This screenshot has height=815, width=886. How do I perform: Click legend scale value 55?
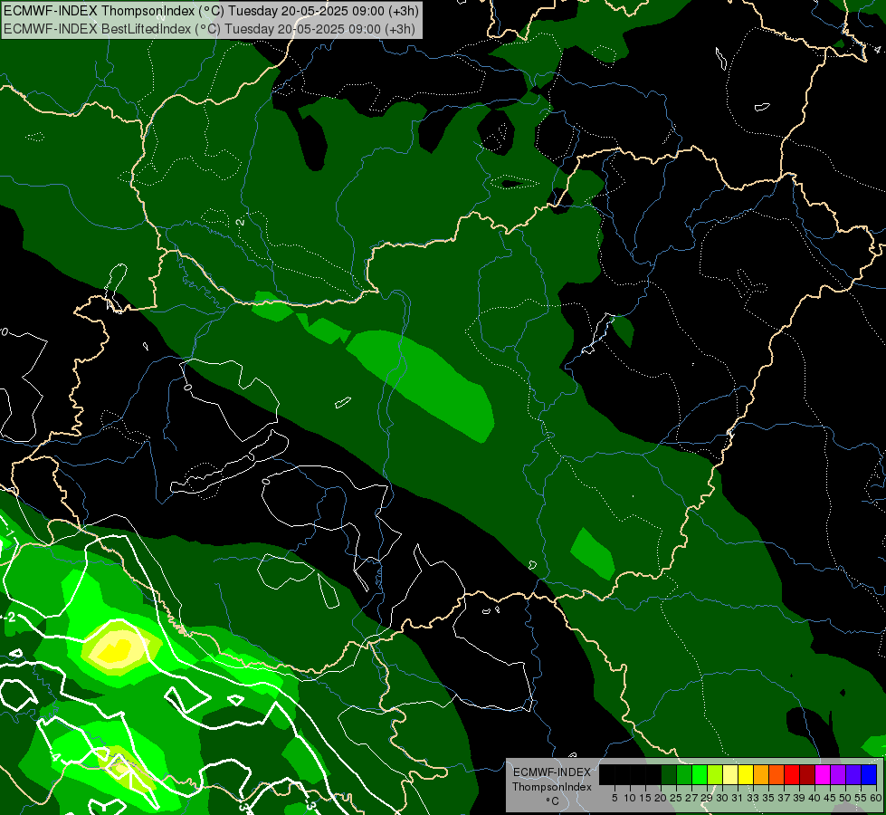861,798
